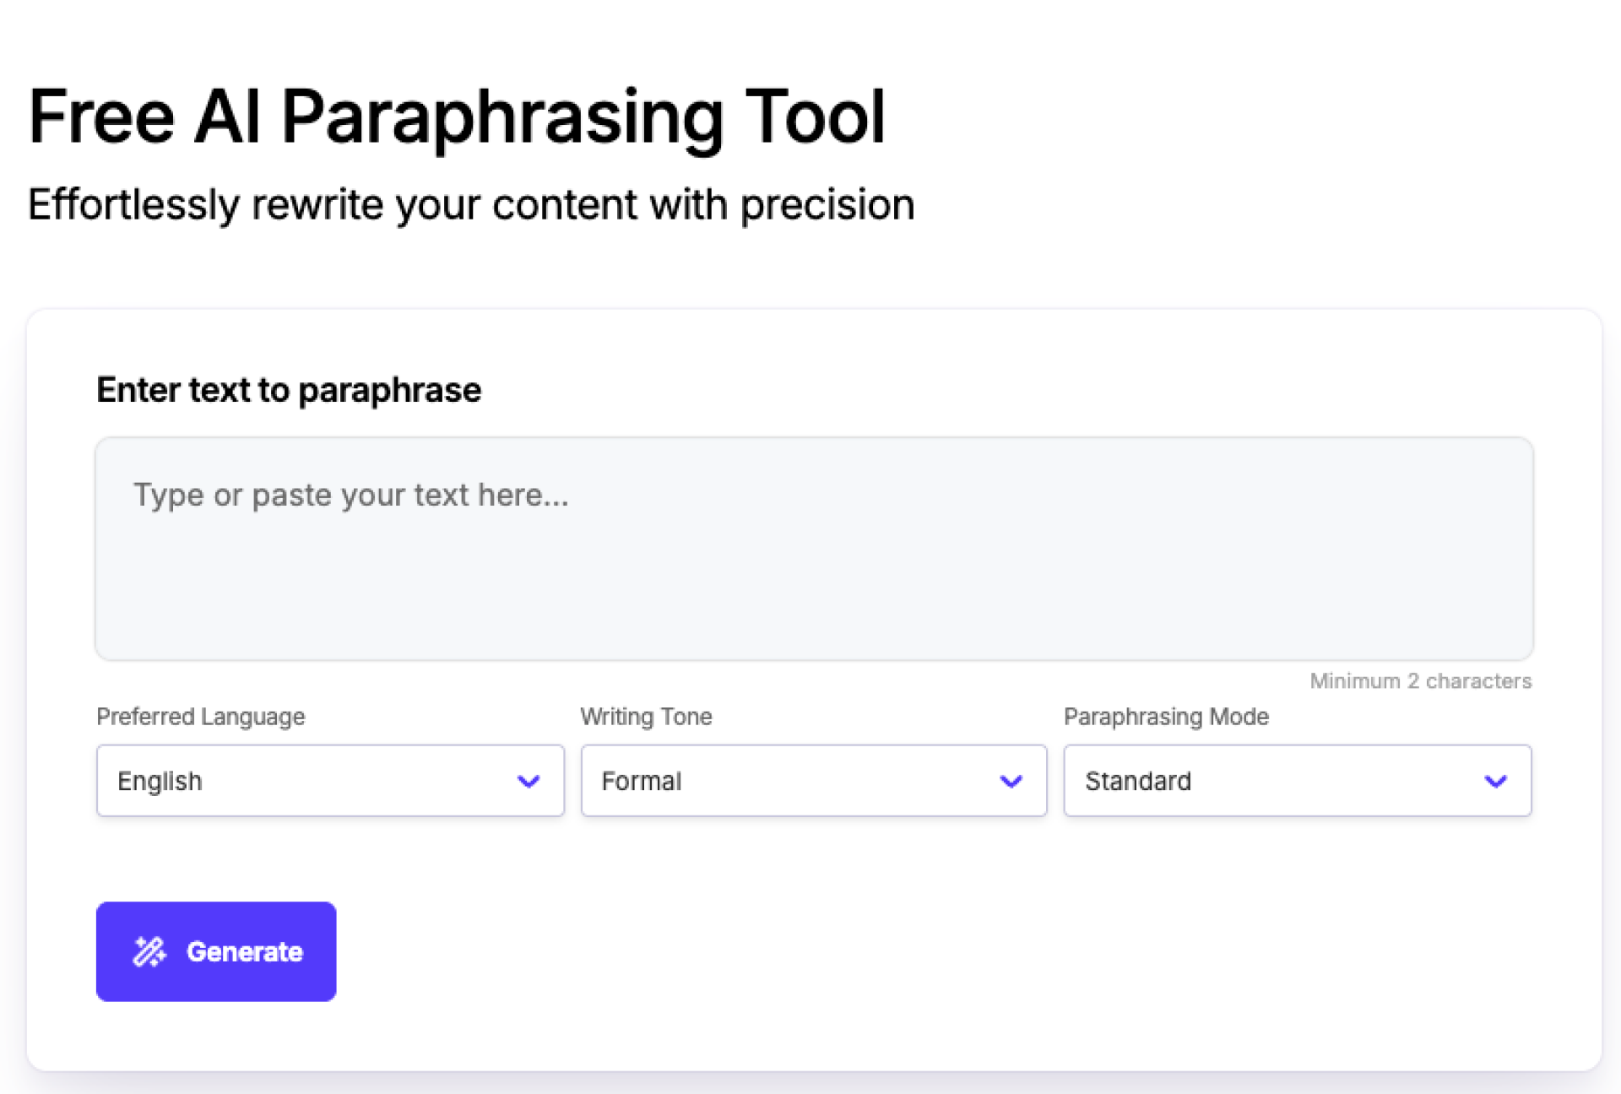Select the 'Formal' value in tone box
Image resolution: width=1621 pixels, height=1094 pixels.
pos(641,781)
